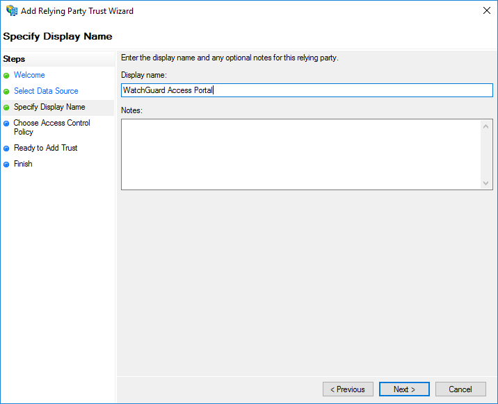Click green bullet beside Welcome step
The width and height of the screenshot is (498, 404).
pyautogui.click(x=6, y=76)
